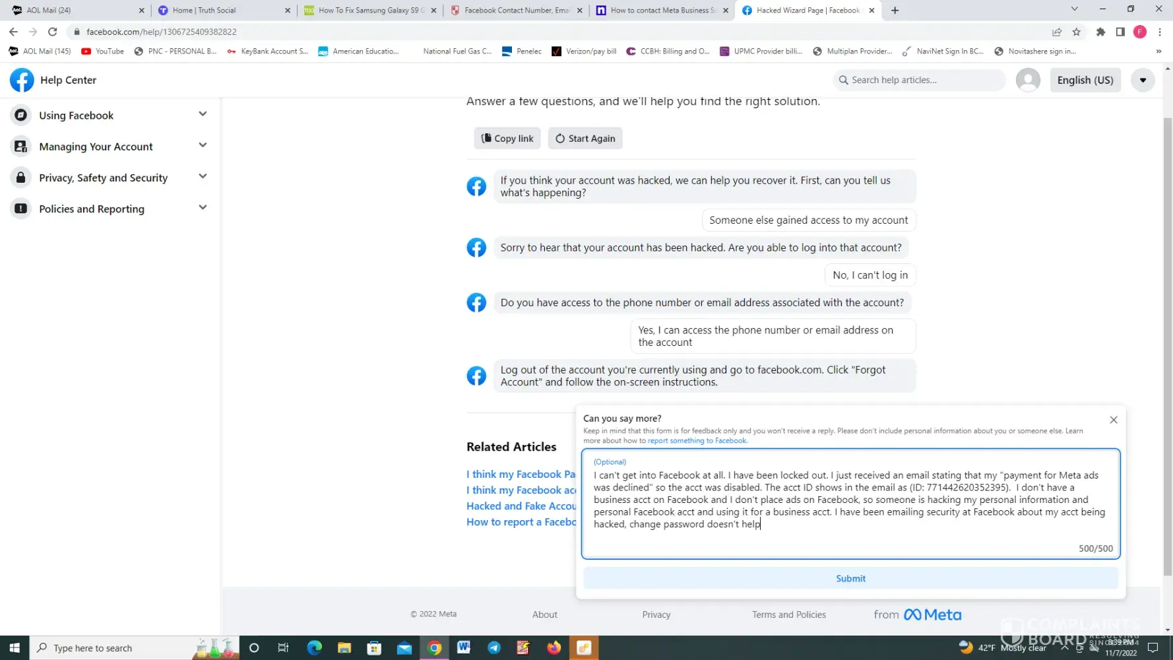Close the AOL Mail (24) tab
The image size is (1173, 660).
tap(141, 11)
